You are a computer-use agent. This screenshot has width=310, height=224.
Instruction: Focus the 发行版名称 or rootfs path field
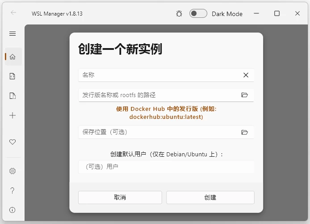coord(159,95)
